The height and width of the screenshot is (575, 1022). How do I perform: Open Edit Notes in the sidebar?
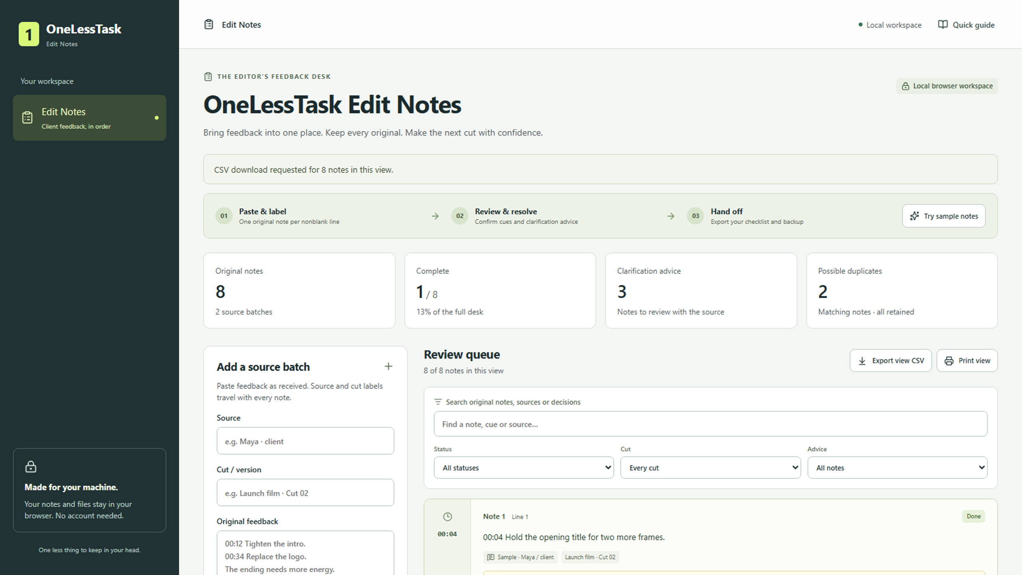(x=89, y=118)
